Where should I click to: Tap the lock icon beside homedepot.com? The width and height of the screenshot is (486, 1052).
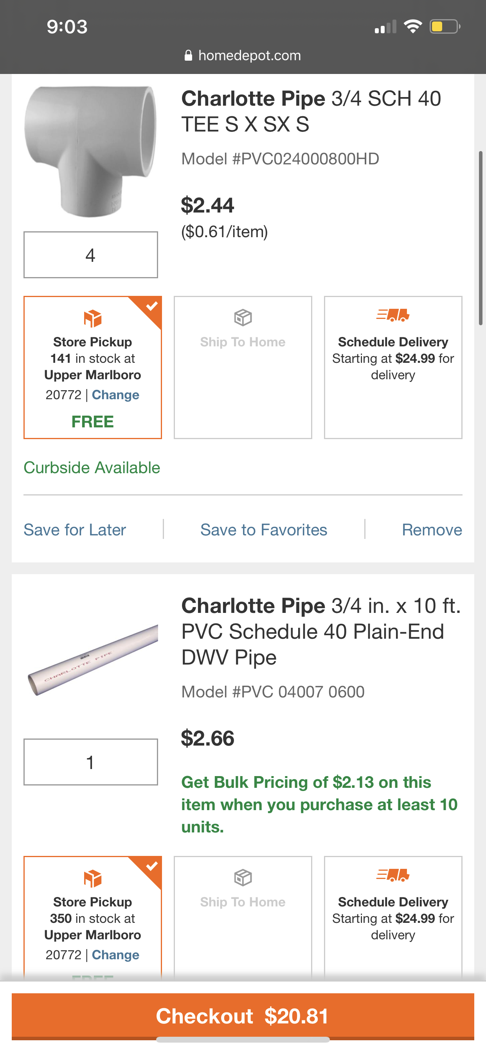(188, 56)
